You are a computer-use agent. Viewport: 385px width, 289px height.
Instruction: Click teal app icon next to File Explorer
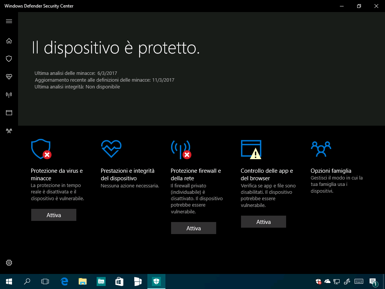(101, 281)
